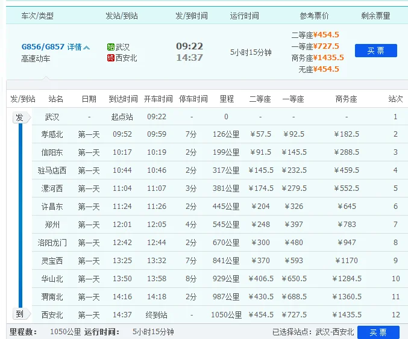Click the green 始 origin station icon

click(110, 47)
